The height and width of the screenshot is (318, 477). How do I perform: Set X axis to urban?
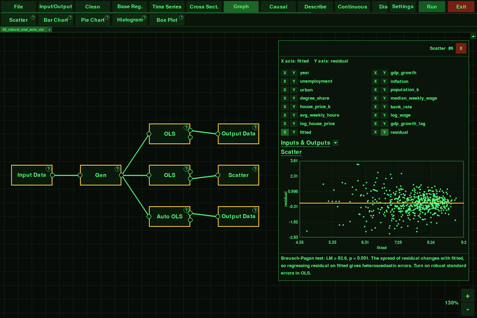[x=285, y=90]
